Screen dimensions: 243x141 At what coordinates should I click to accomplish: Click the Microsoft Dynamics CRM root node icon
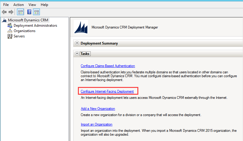4,20
